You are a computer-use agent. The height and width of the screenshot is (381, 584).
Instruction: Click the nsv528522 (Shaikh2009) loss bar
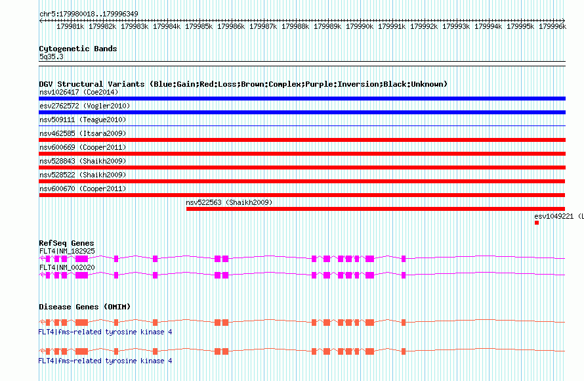point(302,181)
